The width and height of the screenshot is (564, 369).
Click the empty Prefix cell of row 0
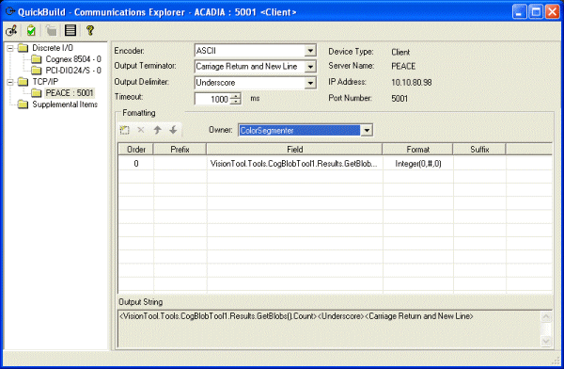180,164
